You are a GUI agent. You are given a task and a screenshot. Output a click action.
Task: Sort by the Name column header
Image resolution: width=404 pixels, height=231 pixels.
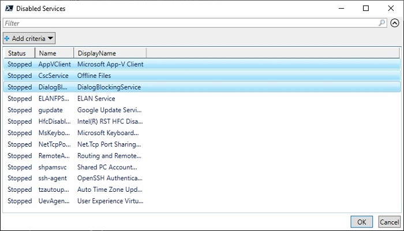point(55,53)
